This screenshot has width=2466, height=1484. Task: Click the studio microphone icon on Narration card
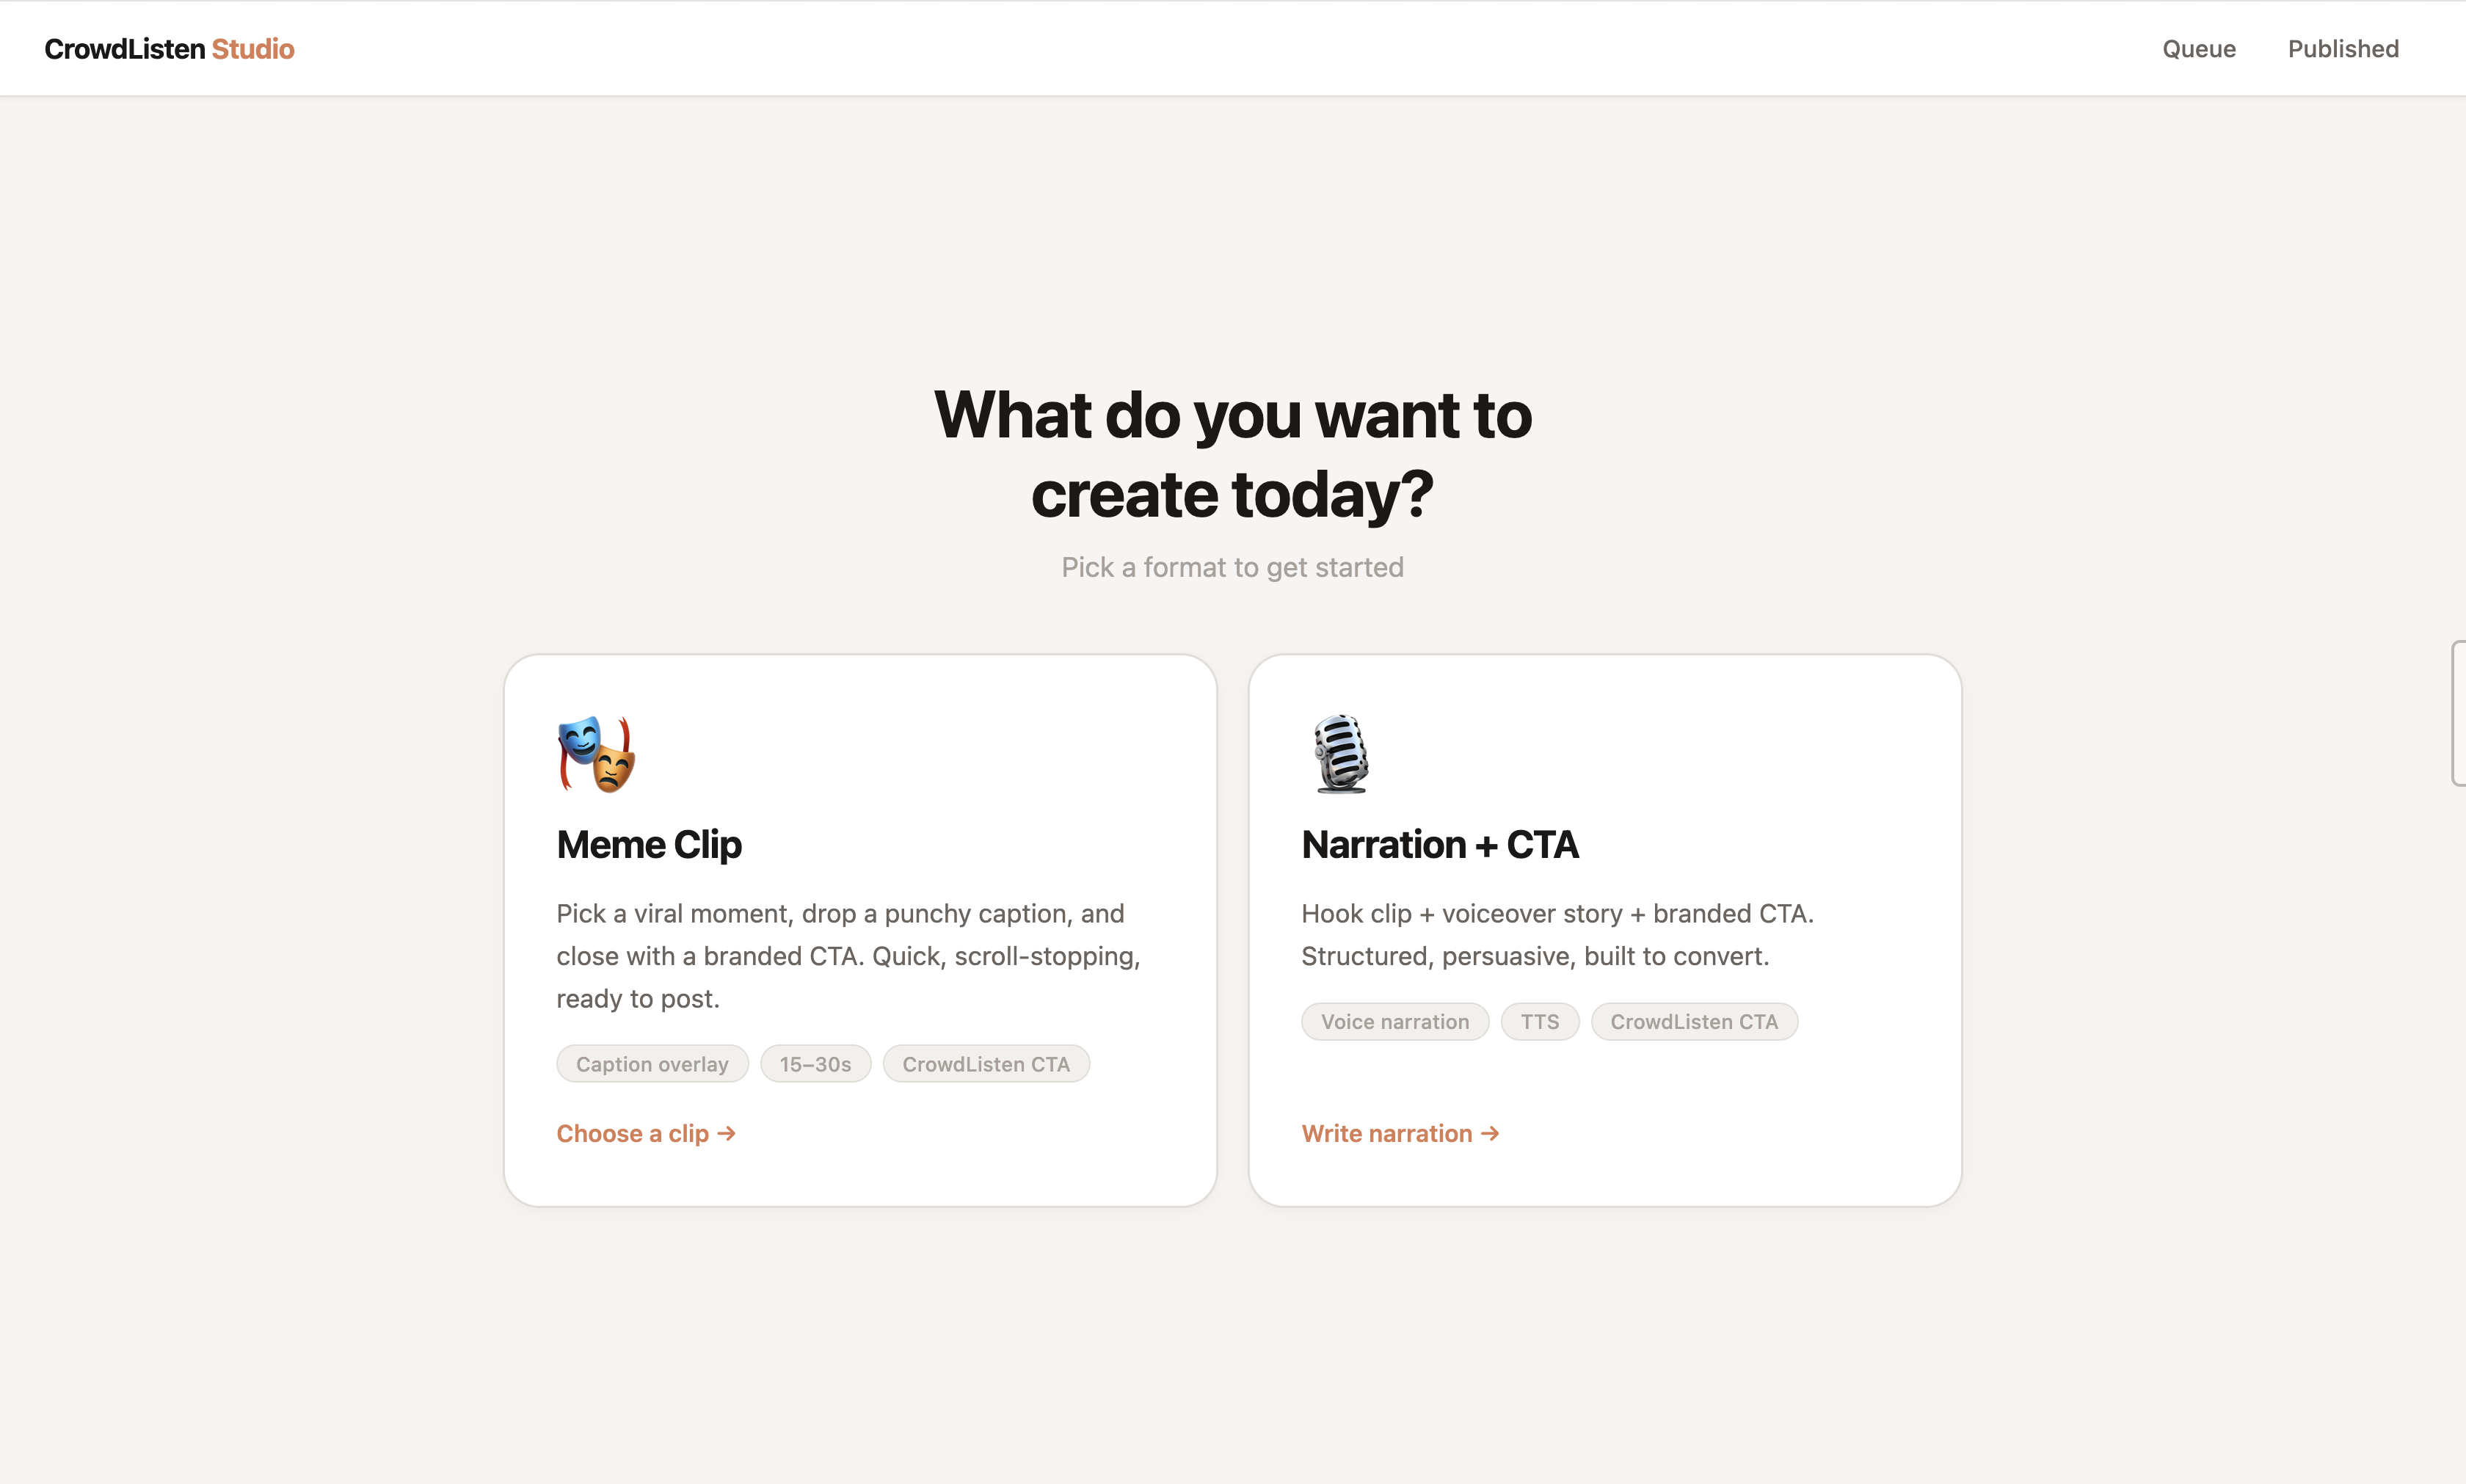coord(1341,754)
